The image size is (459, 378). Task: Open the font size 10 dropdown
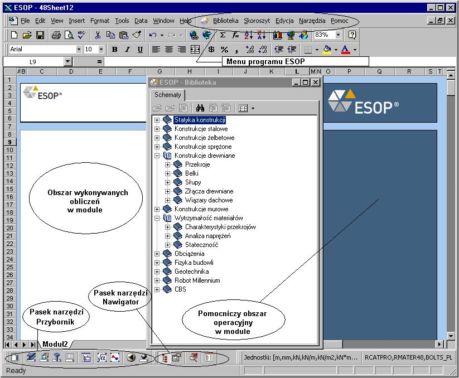coord(101,50)
